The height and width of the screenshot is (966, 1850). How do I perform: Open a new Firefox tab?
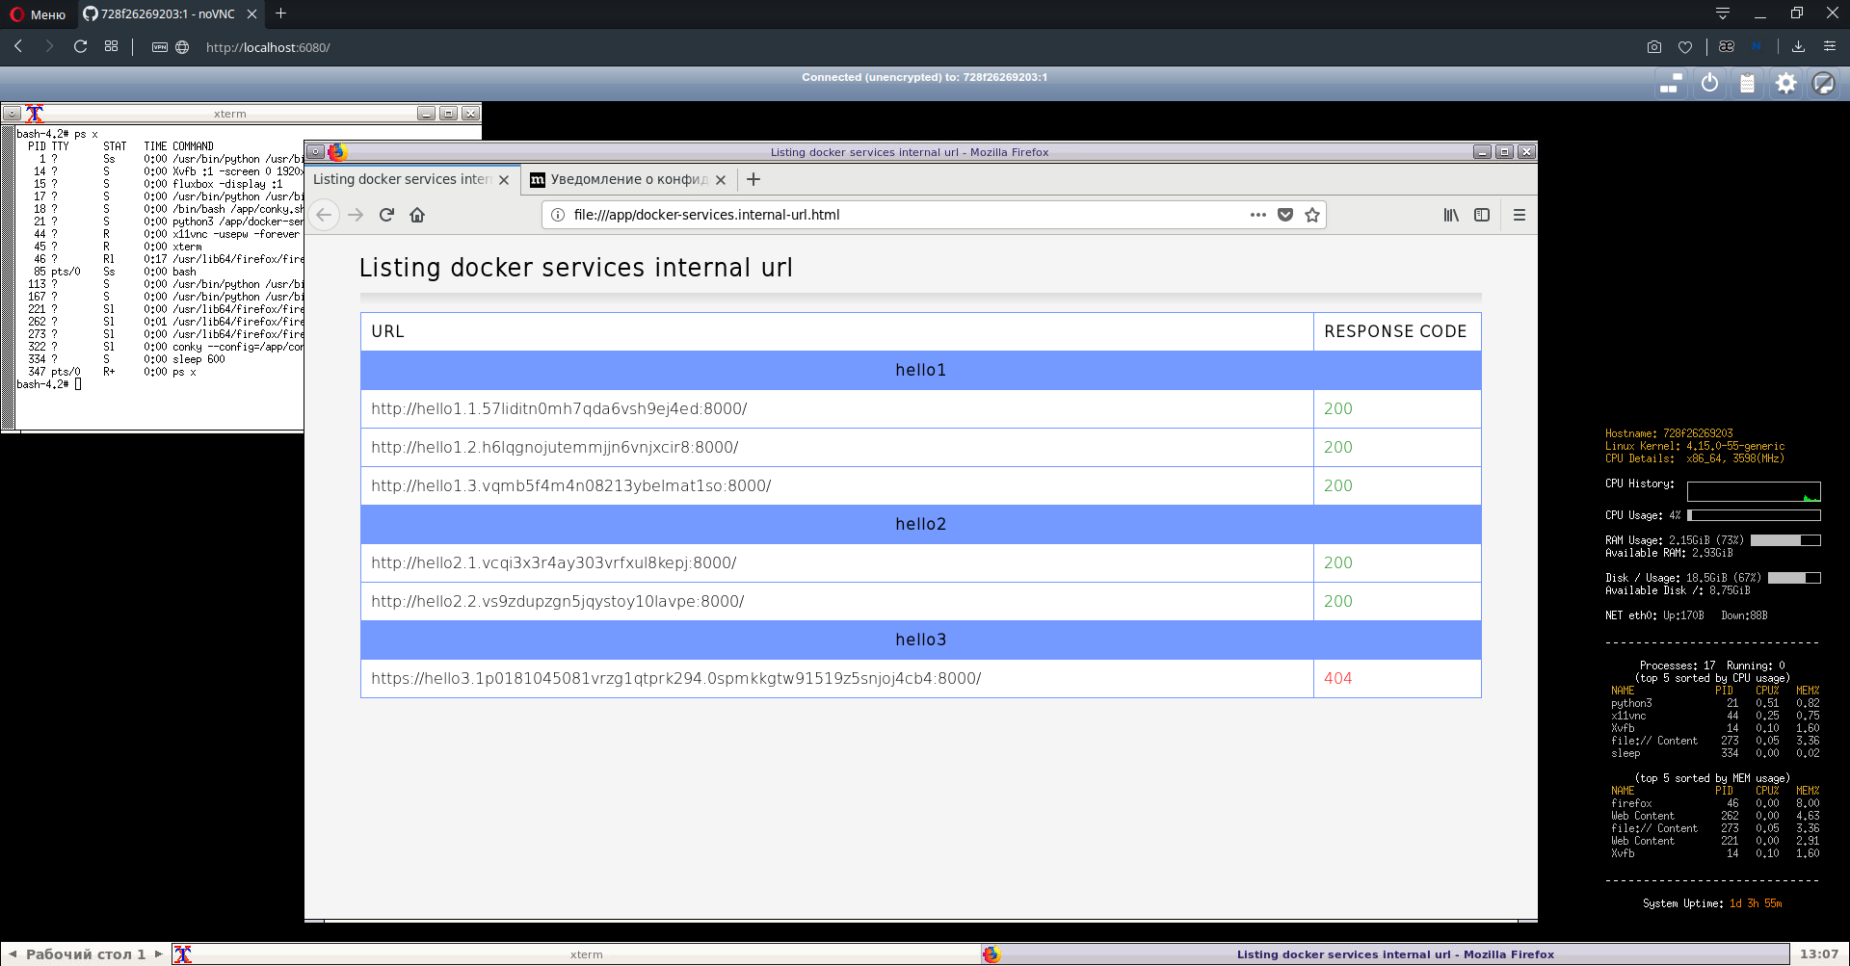[x=753, y=179]
